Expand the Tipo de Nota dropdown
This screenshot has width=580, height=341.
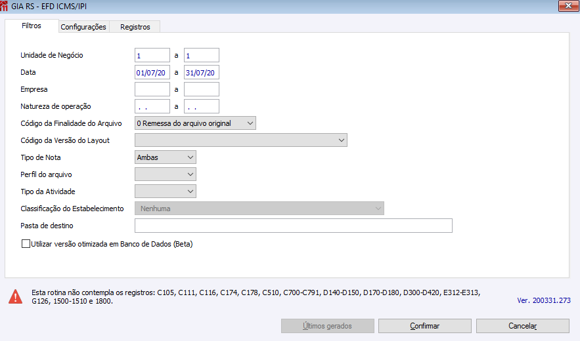pos(166,157)
